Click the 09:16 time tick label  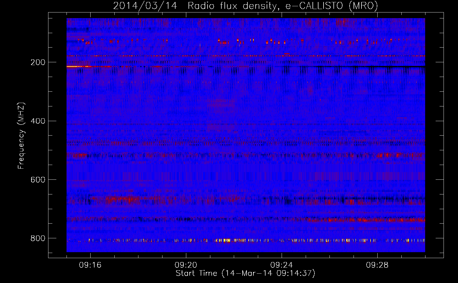click(x=90, y=265)
